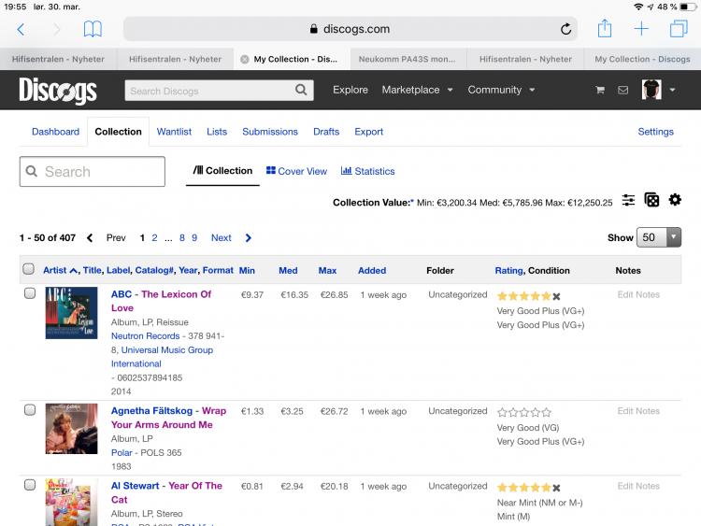The height and width of the screenshot is (526, 701).
Task: Rate Agnetha Fältskog album using stars
Action: (523, 412)
